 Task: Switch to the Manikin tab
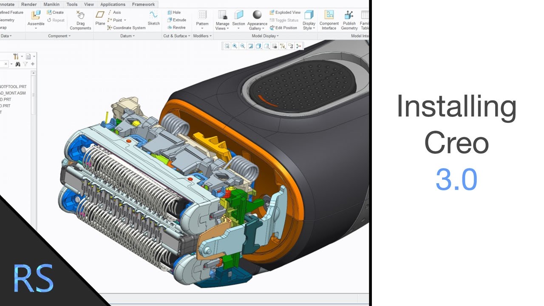coord(51,4)
